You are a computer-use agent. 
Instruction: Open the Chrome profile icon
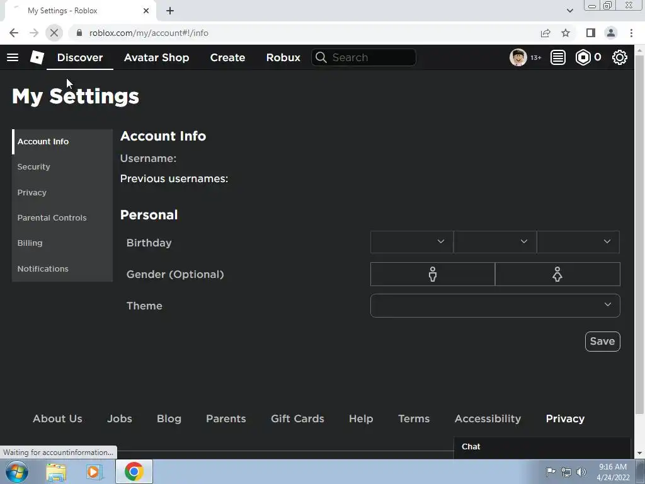click(611, 33)
